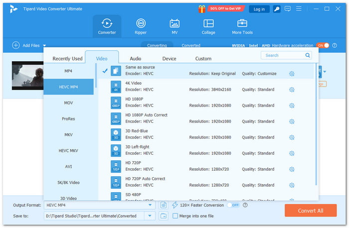Choose the 4K Video preset
Screen dimensions: 349x228
tap(205, 87)
